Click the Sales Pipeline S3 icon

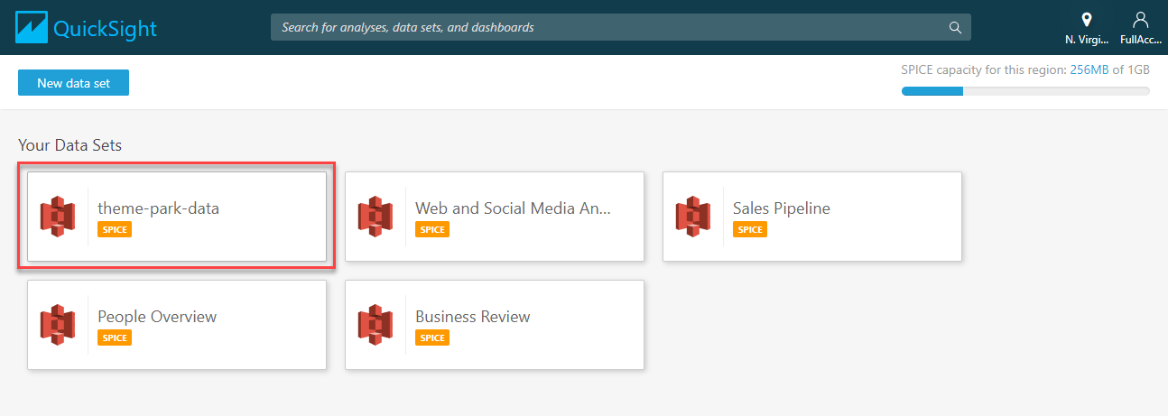[x=692, y=217]
